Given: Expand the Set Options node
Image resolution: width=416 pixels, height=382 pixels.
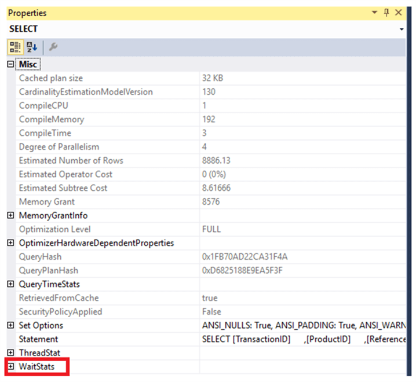Looking at the screenshot, I should [x=10, y=325].
